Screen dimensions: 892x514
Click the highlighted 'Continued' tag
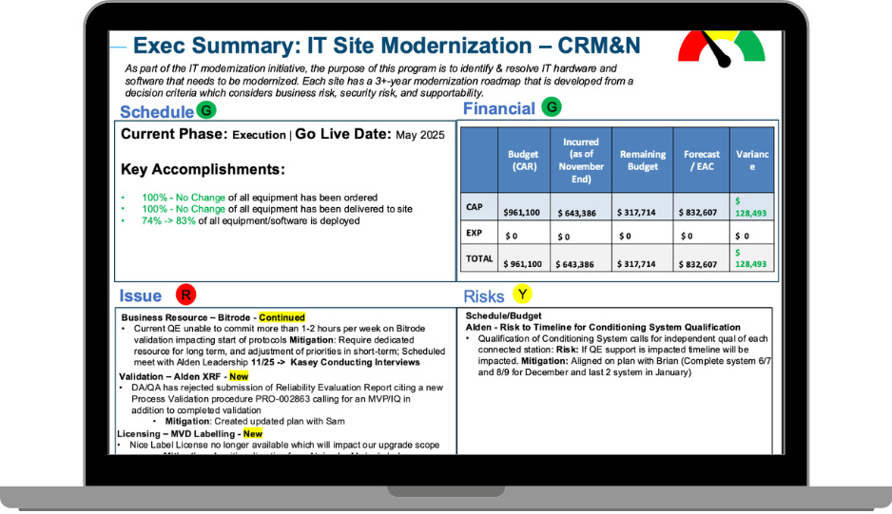pyautogui.click(x=282, y=317)
